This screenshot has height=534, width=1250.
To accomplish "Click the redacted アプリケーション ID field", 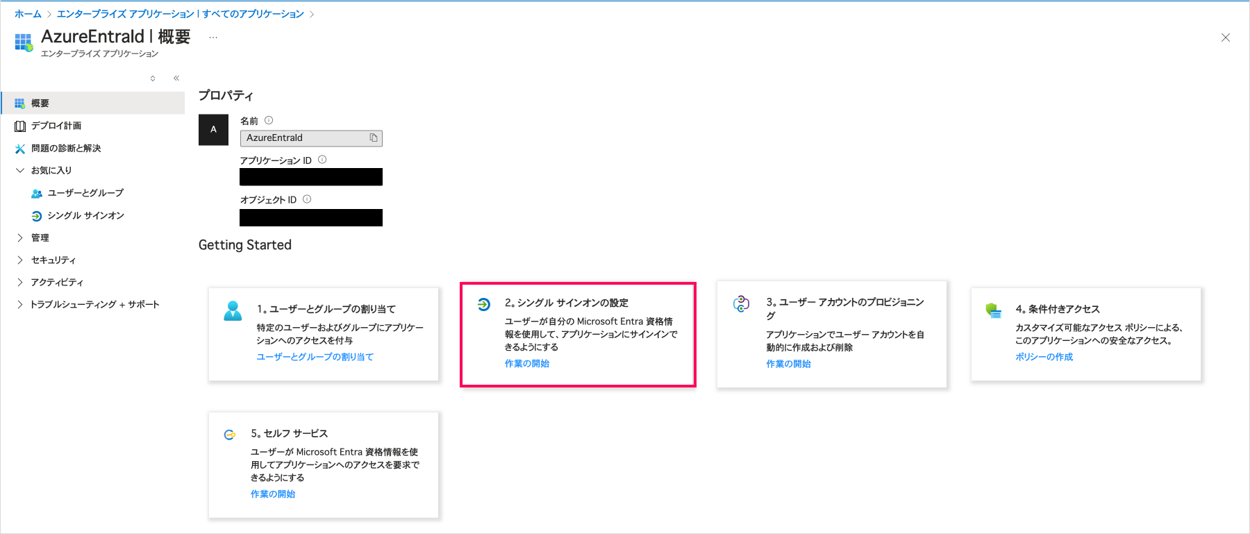I will (x=311, y=177).
